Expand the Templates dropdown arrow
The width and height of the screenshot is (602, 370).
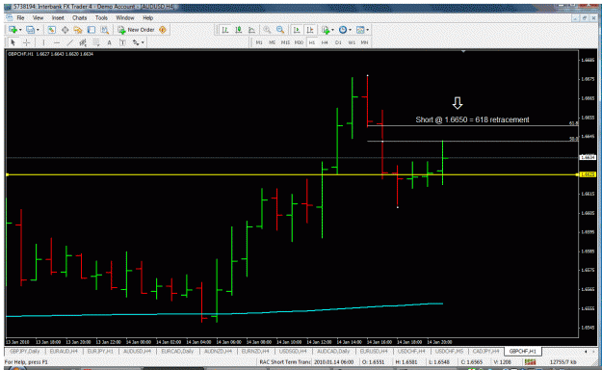pos(367,30)
